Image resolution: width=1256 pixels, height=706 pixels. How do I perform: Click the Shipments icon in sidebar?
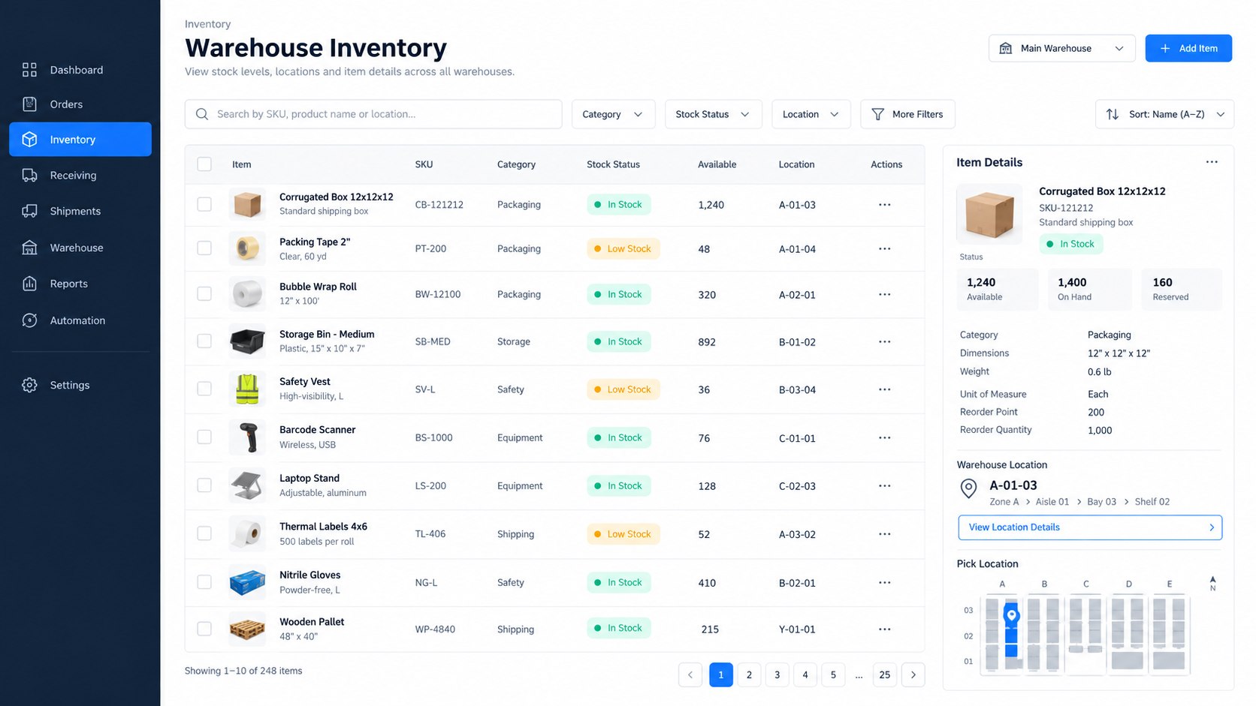point(29,211)
